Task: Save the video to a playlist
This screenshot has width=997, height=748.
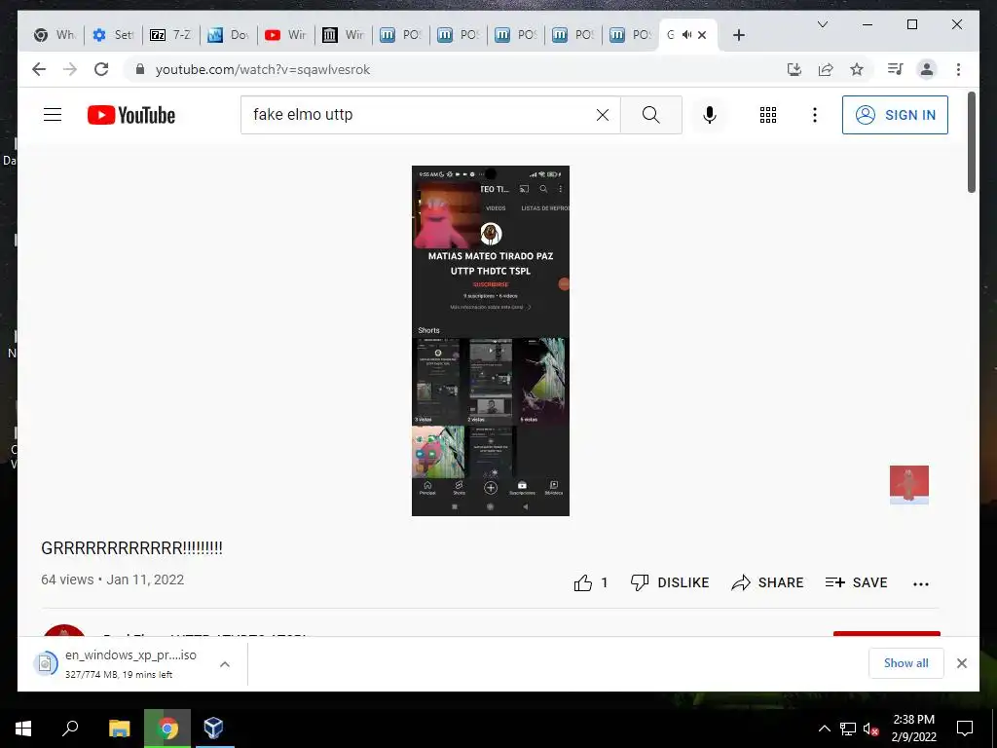Action: coord(856,582)
